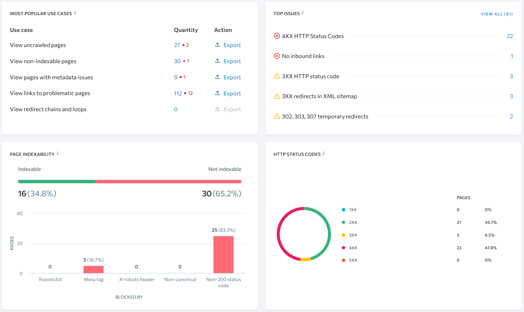Click the quantity 27 for uncrawled pages
The width and height of the screenshot is (524, 312).
[x=177, y=45]
